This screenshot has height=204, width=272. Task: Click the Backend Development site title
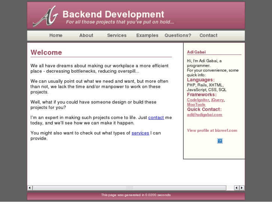113,14
